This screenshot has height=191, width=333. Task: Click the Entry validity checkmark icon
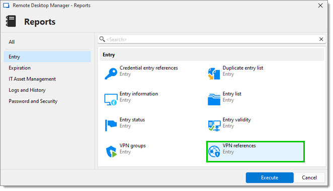pos(214,125)
